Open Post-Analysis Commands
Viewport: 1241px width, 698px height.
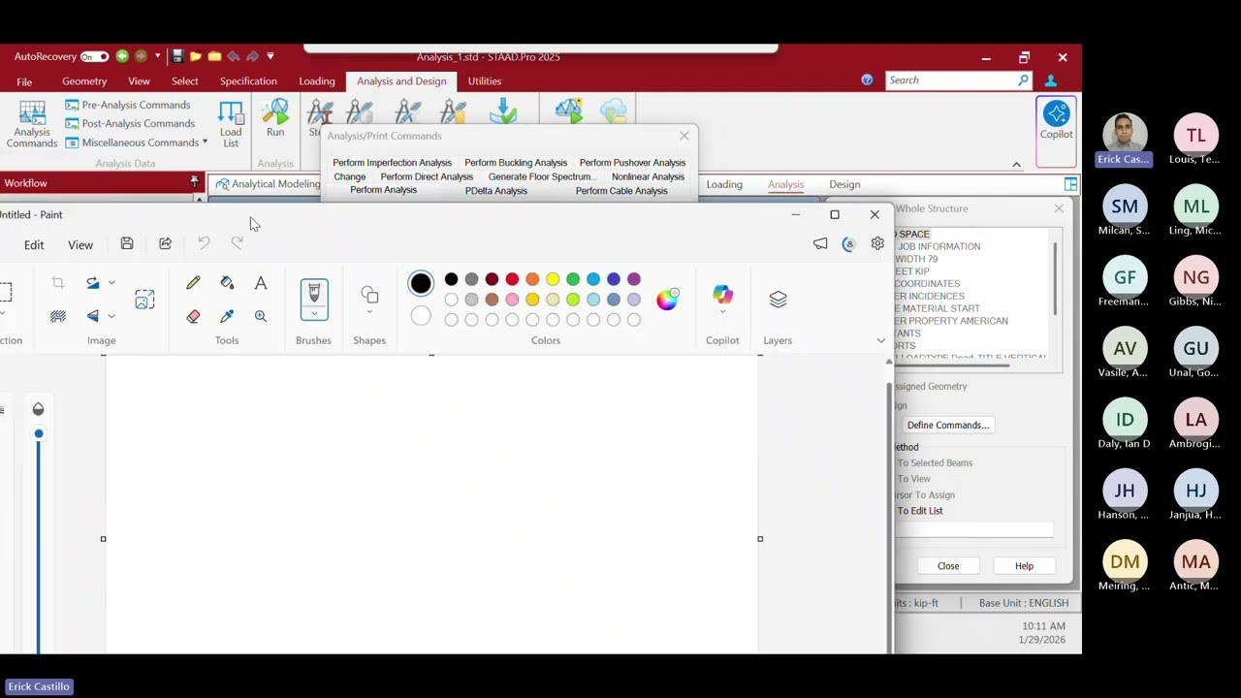130,123
